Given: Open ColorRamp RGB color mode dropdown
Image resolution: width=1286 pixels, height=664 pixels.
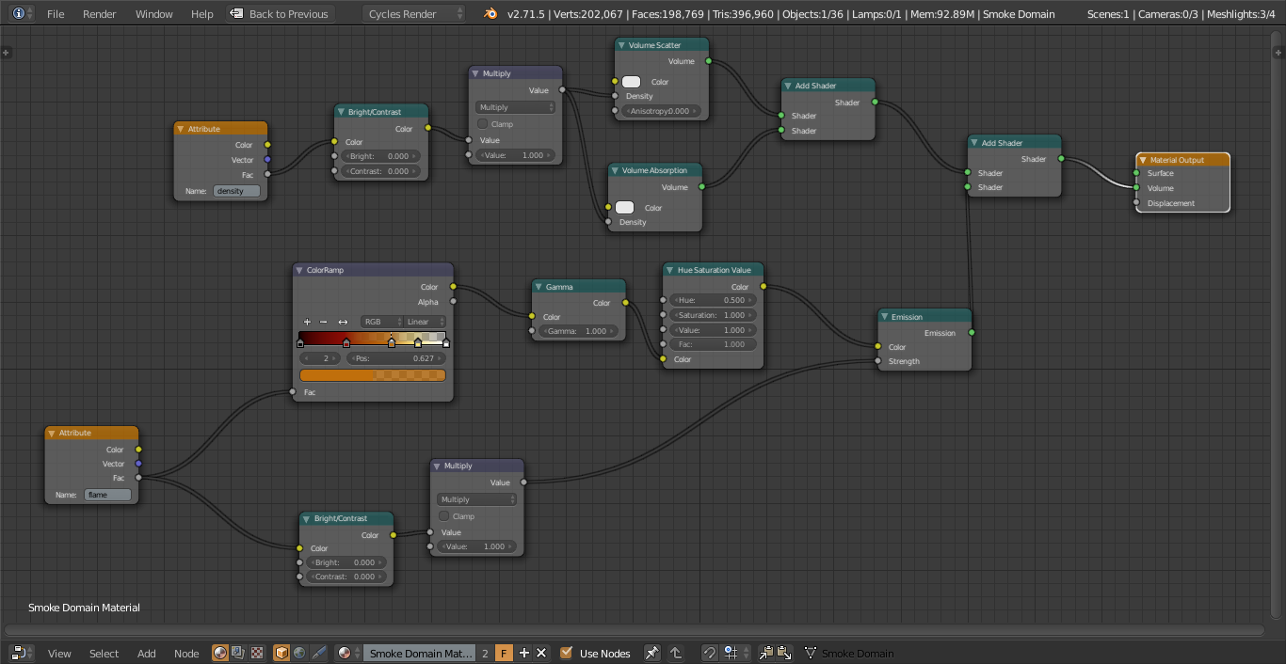Looking at the screenshot, I should (381, 322).
